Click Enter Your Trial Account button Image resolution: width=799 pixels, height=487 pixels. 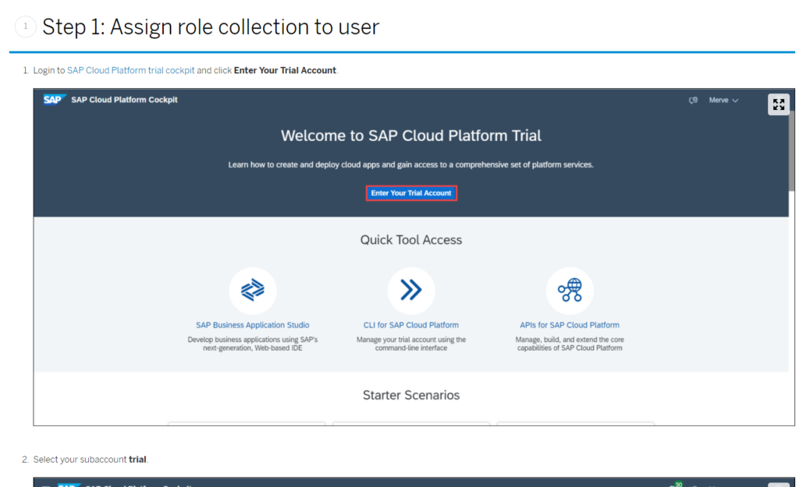(x=411, y=193)
